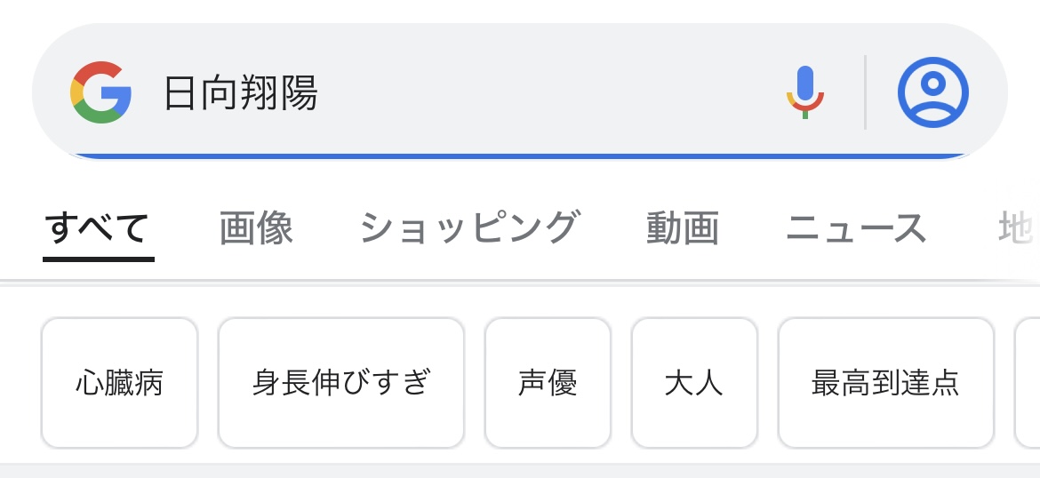Tap the 心臓病 suggestion chip
The width and height of the screenshot is (1040, 478).
pyautogui.click(x=119, y=383)
